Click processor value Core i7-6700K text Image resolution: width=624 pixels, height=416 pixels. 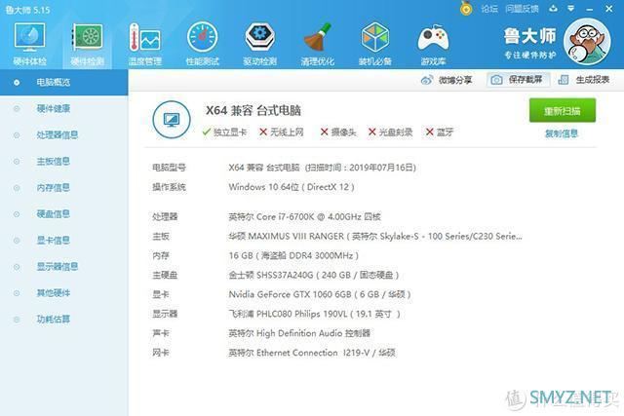(305, 217)
